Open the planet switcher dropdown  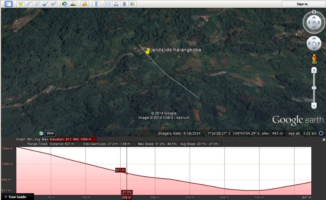(x=85, y=4)
